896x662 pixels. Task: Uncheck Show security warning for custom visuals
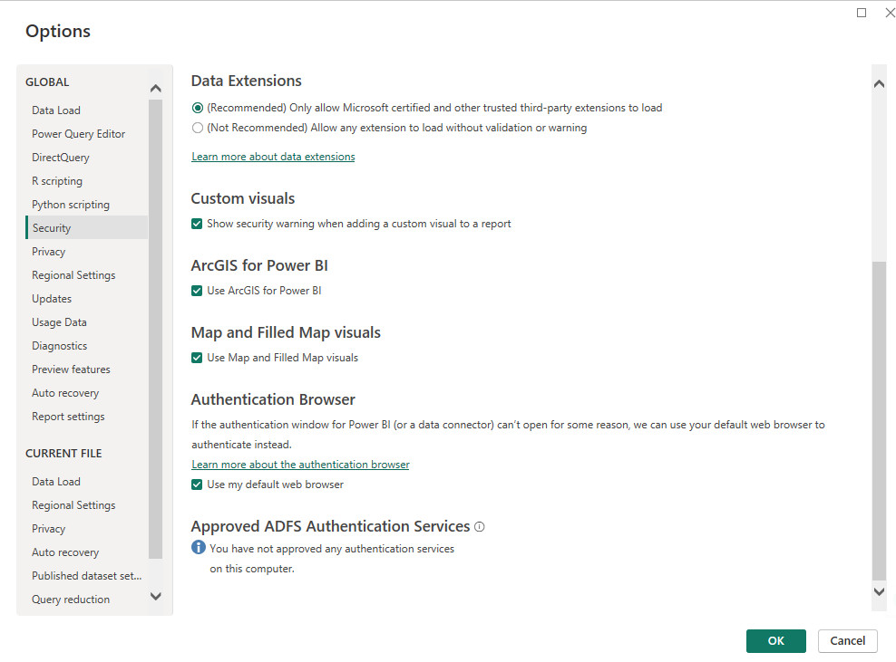[x=197, y=224]
